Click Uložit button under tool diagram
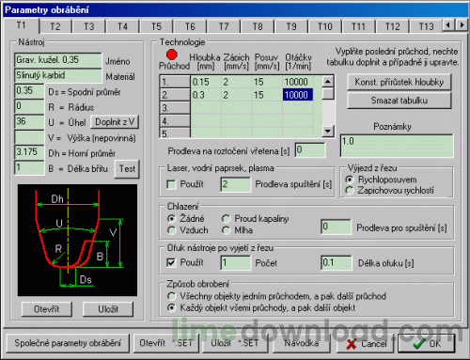This screenshot has width=470, height=360. pyautogui.click(x=108, y=309)
